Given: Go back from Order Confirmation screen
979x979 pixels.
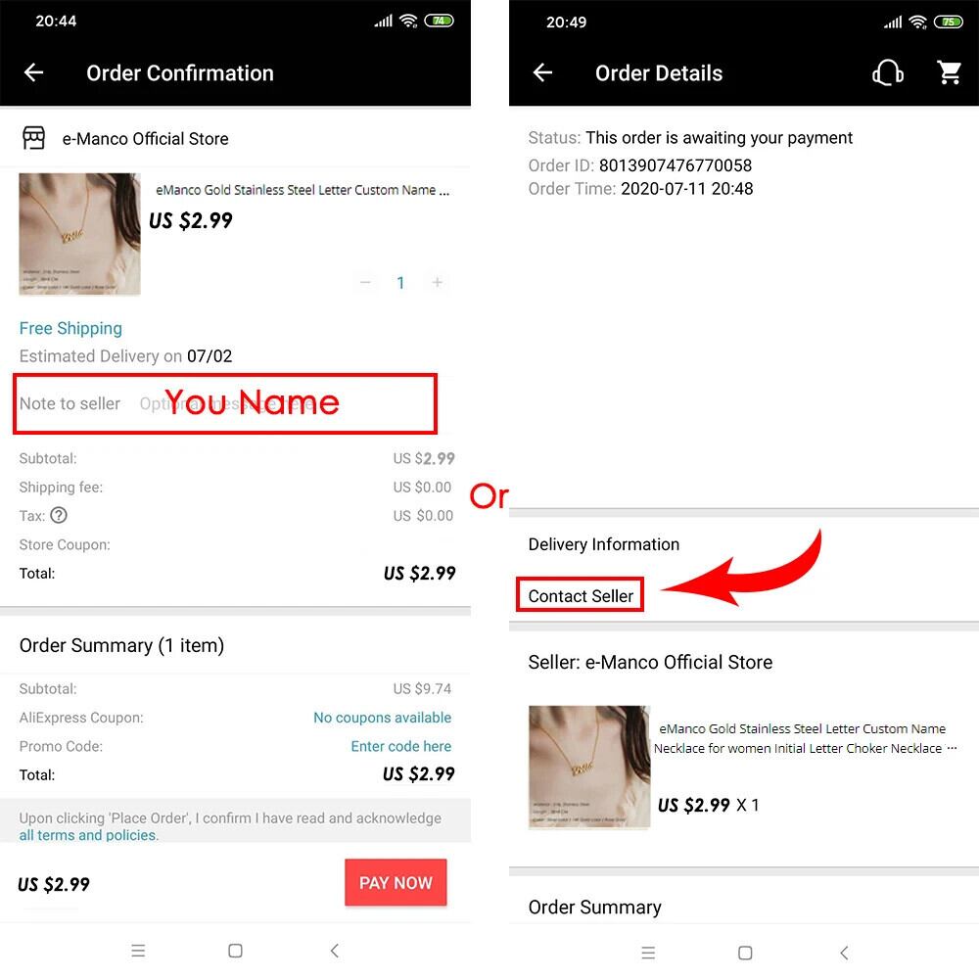Looking at the screenshot, I should click(33, 72).
